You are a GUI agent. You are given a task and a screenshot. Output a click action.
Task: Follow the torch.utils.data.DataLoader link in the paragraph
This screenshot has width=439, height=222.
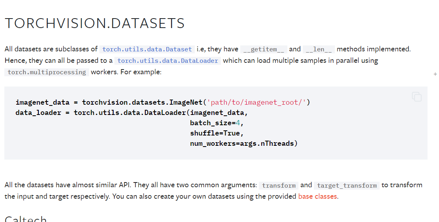[168, 61]
